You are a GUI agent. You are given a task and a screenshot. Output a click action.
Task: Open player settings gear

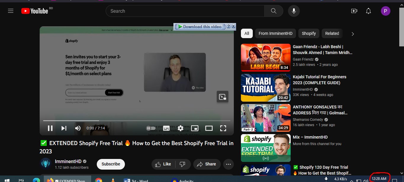(x=181, y=128)
